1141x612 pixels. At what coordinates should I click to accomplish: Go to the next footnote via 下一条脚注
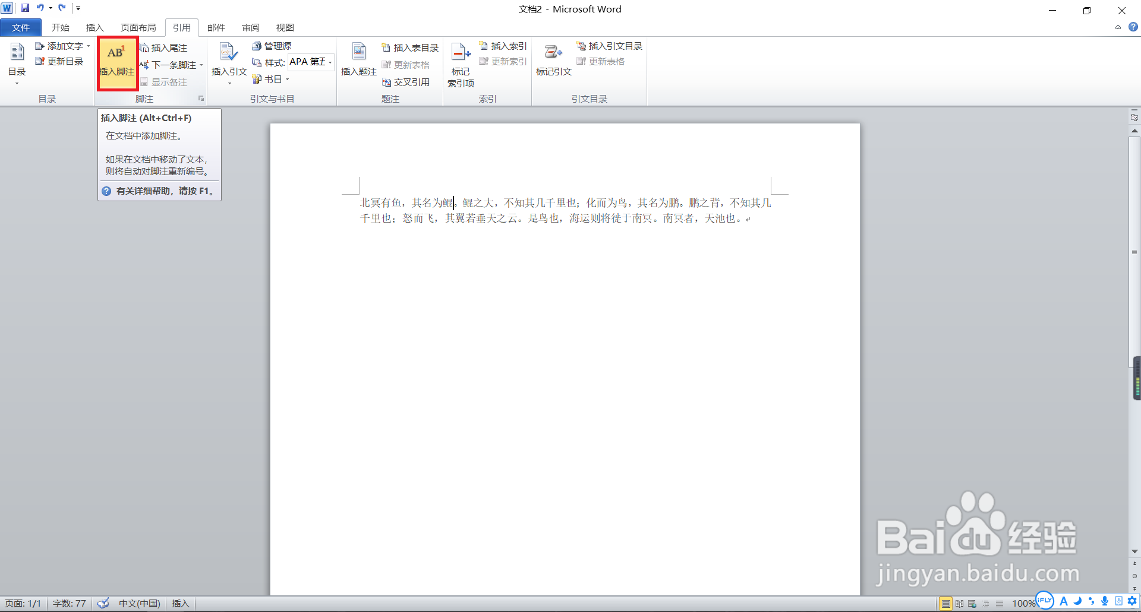tap(168, 65)
